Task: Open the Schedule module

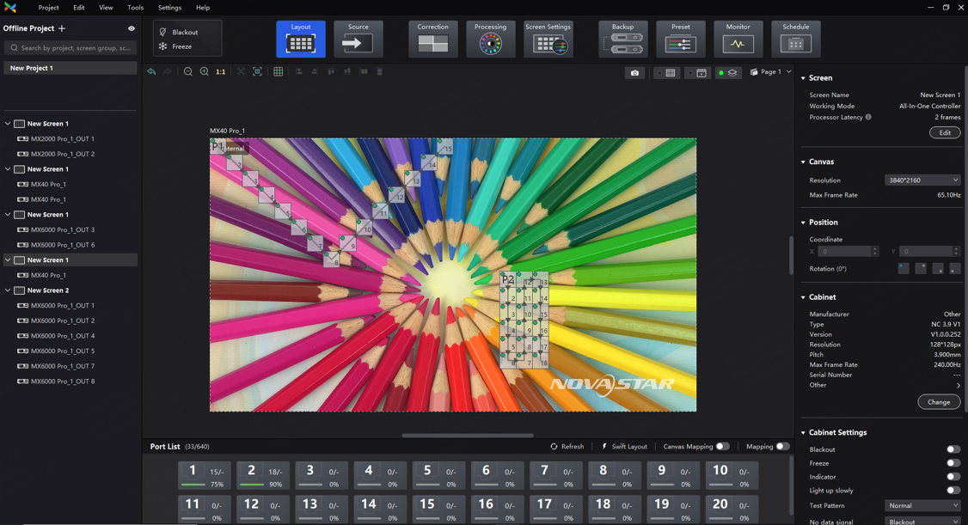Action: 796,39
